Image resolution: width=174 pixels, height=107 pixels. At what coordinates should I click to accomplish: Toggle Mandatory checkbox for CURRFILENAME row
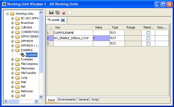coord(148,33)
